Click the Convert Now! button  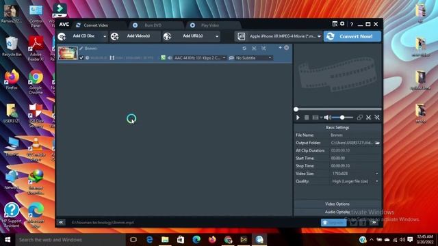[x=352, y=36]
